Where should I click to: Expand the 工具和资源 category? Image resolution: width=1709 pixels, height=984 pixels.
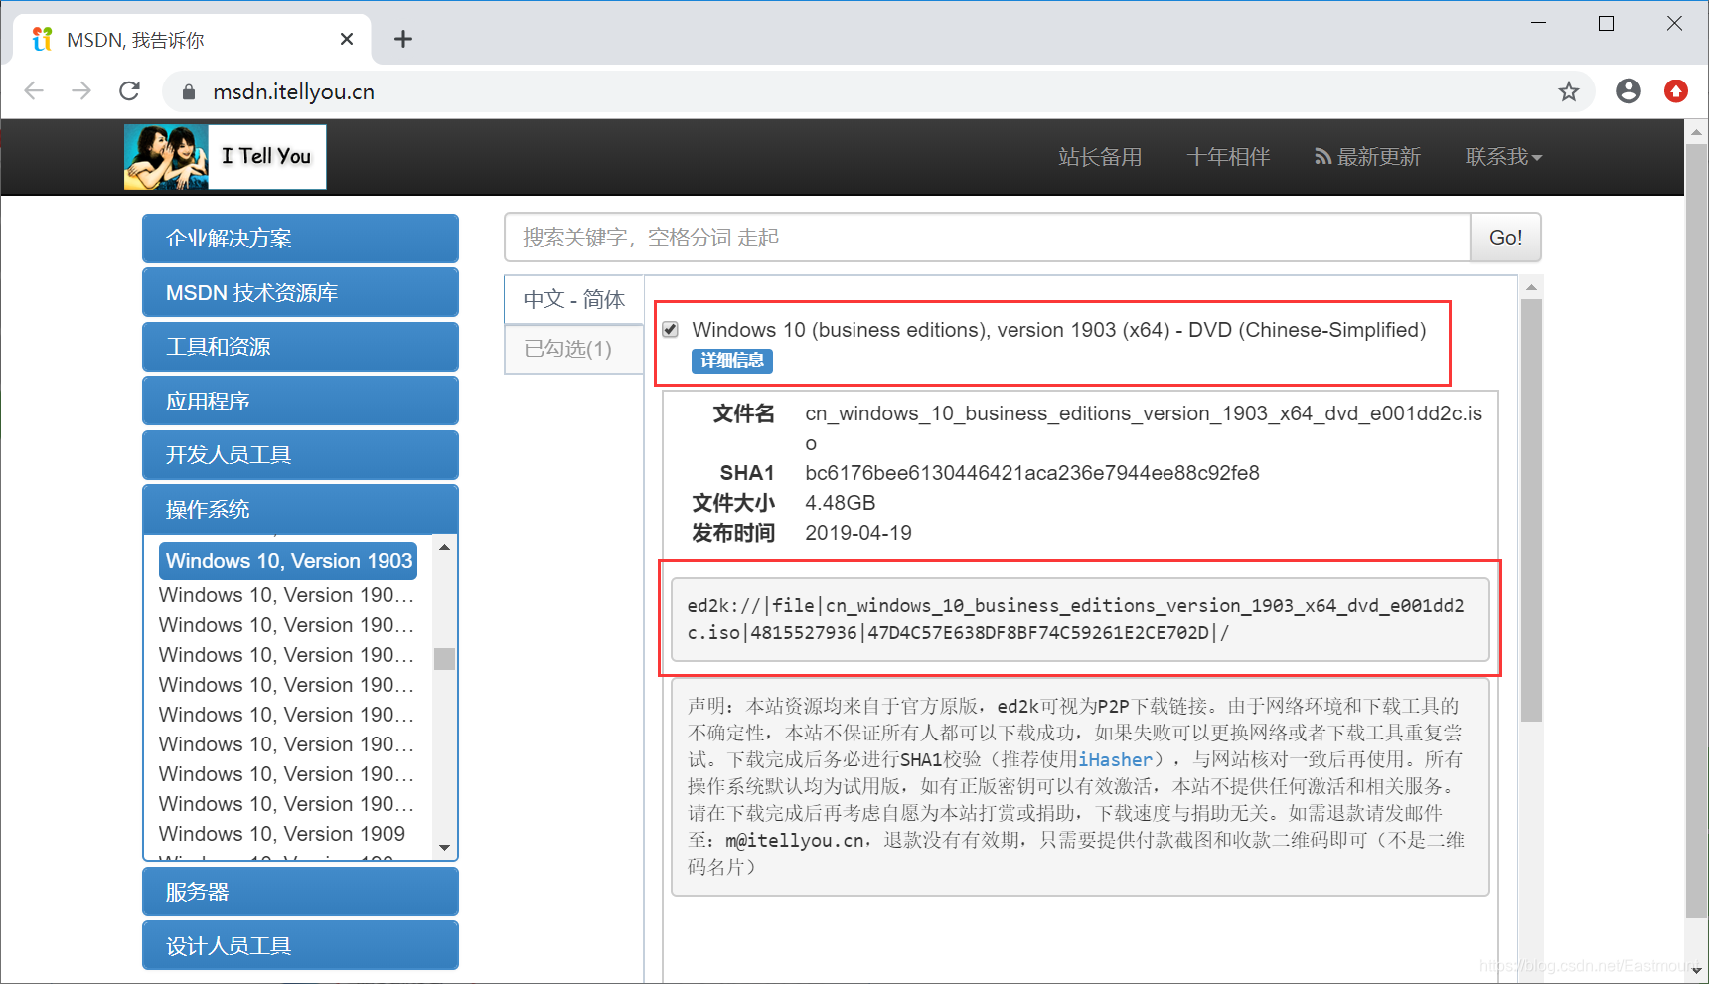tap(300, 347)
